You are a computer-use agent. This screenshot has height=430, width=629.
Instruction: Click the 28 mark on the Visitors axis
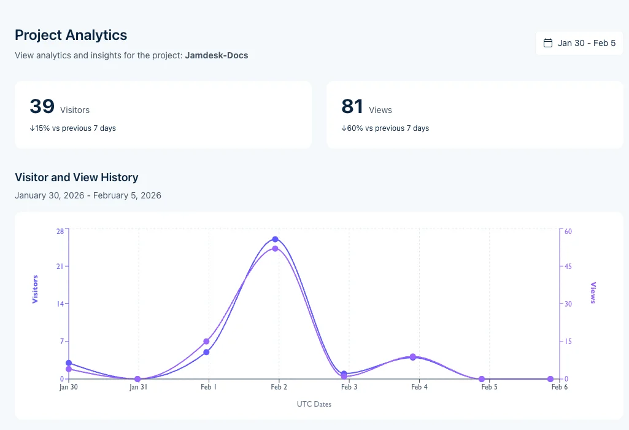click(60, 232)
